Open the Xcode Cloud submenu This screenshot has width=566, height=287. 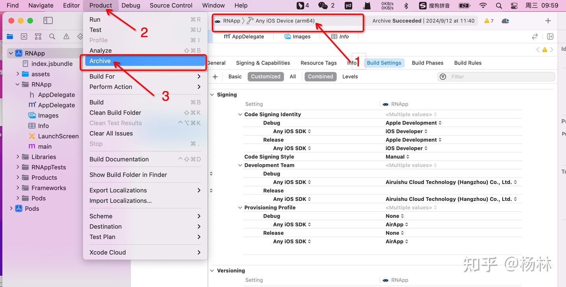point(144,252)
